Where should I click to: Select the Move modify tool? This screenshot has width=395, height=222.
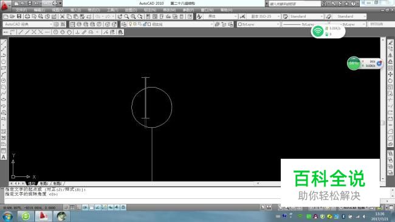coord(390,74)
